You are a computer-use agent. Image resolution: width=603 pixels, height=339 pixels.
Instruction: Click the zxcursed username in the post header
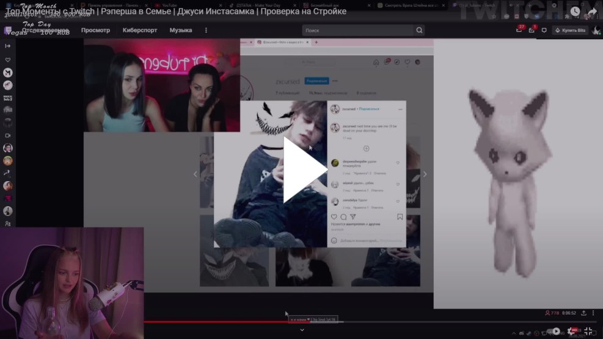click(349, 109)
